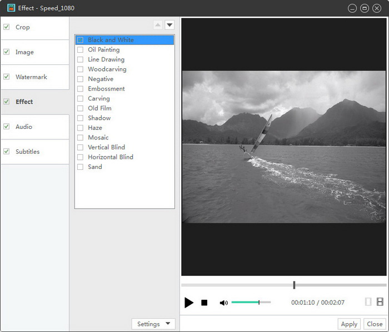
Task: Open the Subtitles tab
Action: 35,152
